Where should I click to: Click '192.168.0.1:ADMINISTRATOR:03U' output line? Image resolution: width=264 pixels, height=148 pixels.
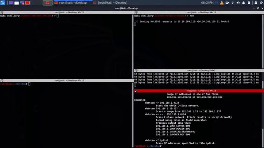(175, 132)
